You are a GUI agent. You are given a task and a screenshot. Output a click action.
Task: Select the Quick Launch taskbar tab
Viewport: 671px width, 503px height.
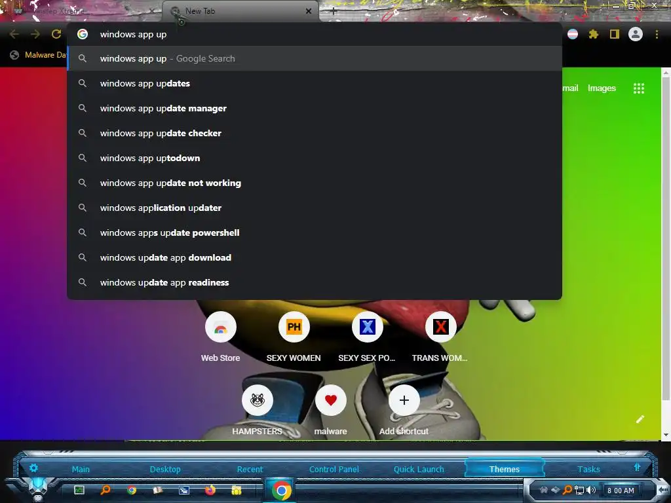pyautogui.click(x=419, y=469)
